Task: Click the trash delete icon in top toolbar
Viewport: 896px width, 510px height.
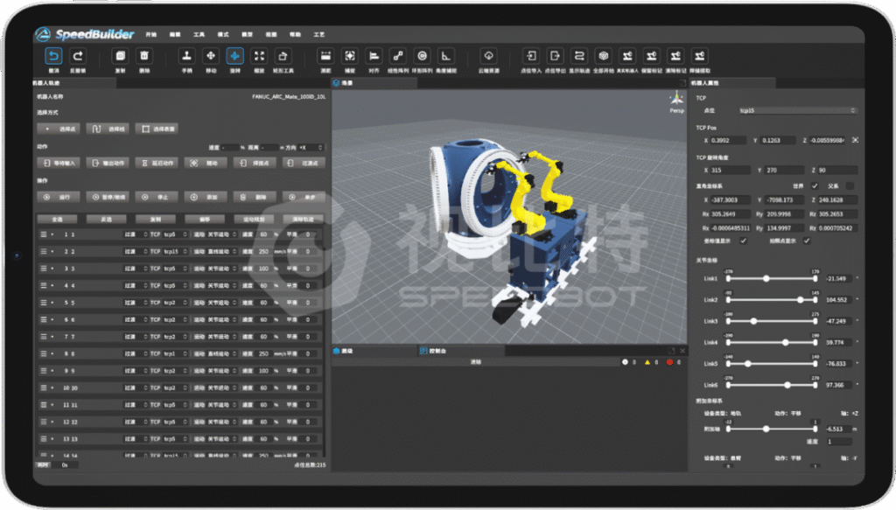Action: click(144, 55)
